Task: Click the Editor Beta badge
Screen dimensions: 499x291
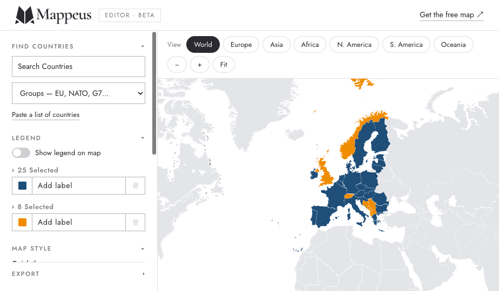Action: (130, 15)
